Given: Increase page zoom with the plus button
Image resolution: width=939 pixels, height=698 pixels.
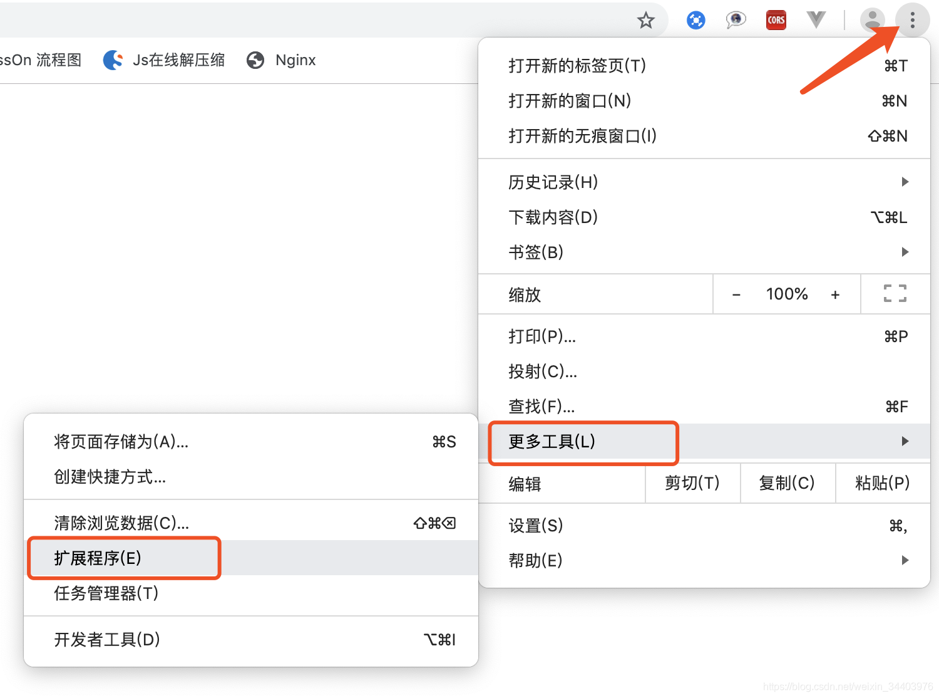Looking at the screenshot, I should [x=836, y=294].
